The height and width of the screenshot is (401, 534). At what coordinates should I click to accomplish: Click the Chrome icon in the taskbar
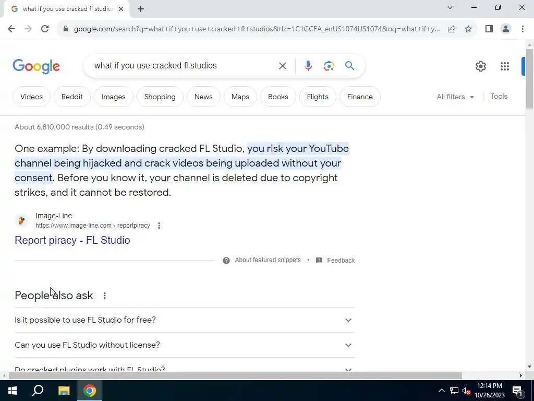[x=90, y=391]
